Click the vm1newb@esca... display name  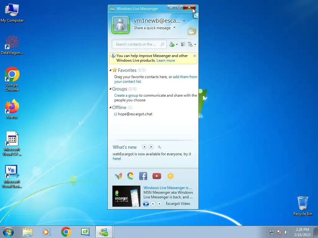click(157, 21)
